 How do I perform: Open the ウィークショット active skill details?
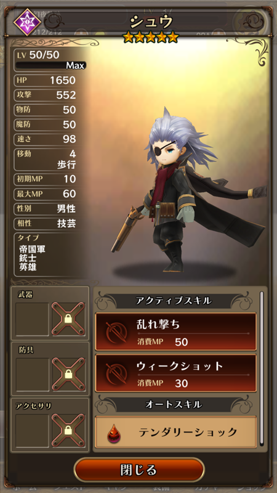click(x=176, y=373)
